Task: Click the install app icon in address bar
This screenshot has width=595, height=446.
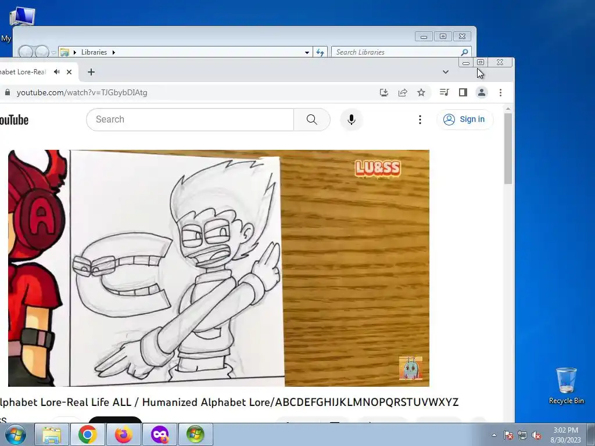Action: pyautogui.click(x=384, y=92)
